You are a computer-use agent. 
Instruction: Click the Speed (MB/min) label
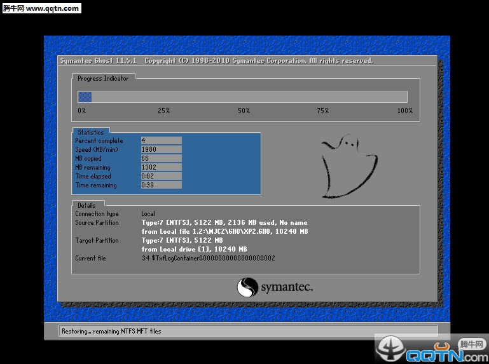tap(97, 149)
